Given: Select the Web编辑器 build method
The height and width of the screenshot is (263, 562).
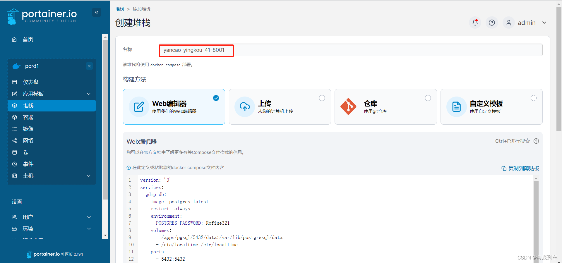Looking at the screenshot, I should click(174, 107).
